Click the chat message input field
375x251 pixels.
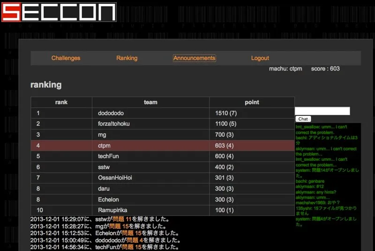[322, 111]
